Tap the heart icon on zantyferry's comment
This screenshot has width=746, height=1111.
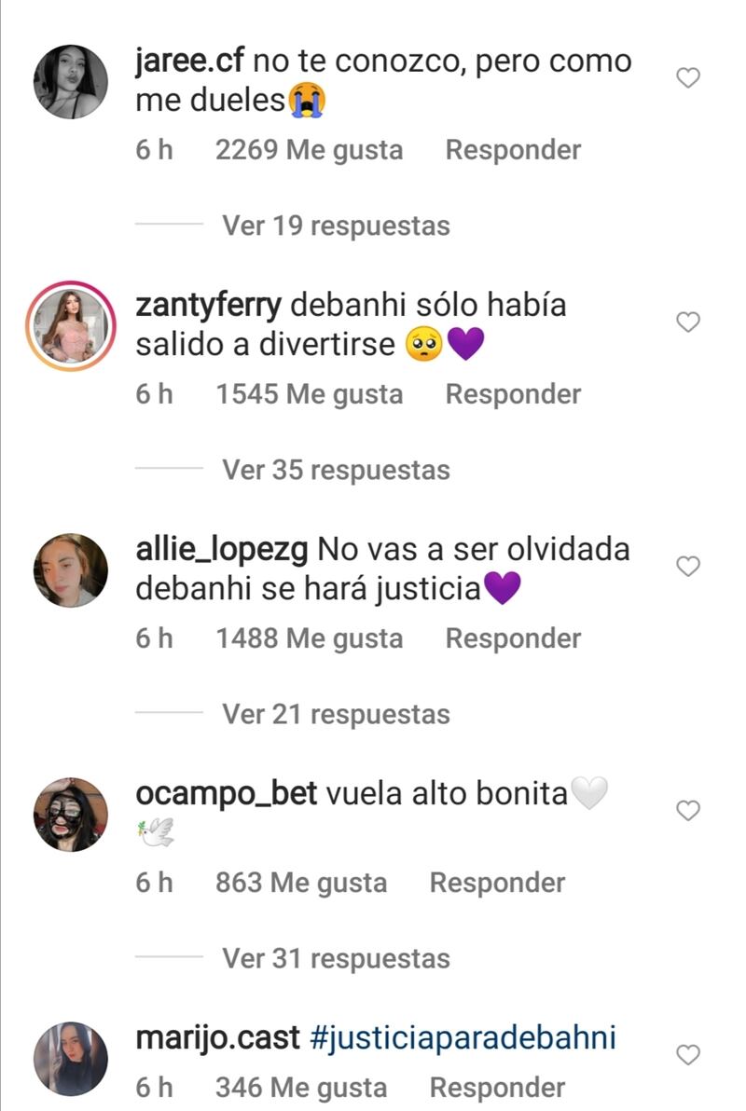[688, 322]
